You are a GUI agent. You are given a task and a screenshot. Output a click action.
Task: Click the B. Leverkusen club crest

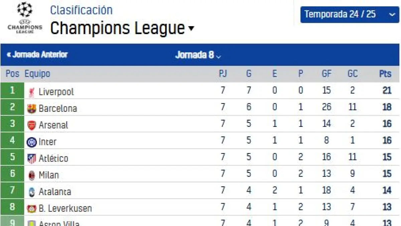pos(31,209)
